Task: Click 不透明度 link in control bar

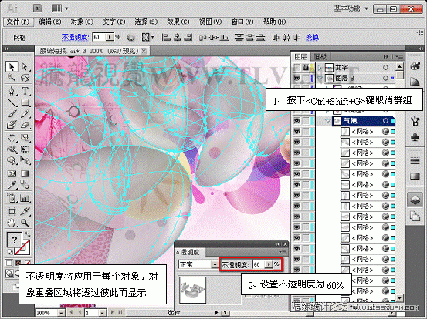Action: [x=76, y=37]
